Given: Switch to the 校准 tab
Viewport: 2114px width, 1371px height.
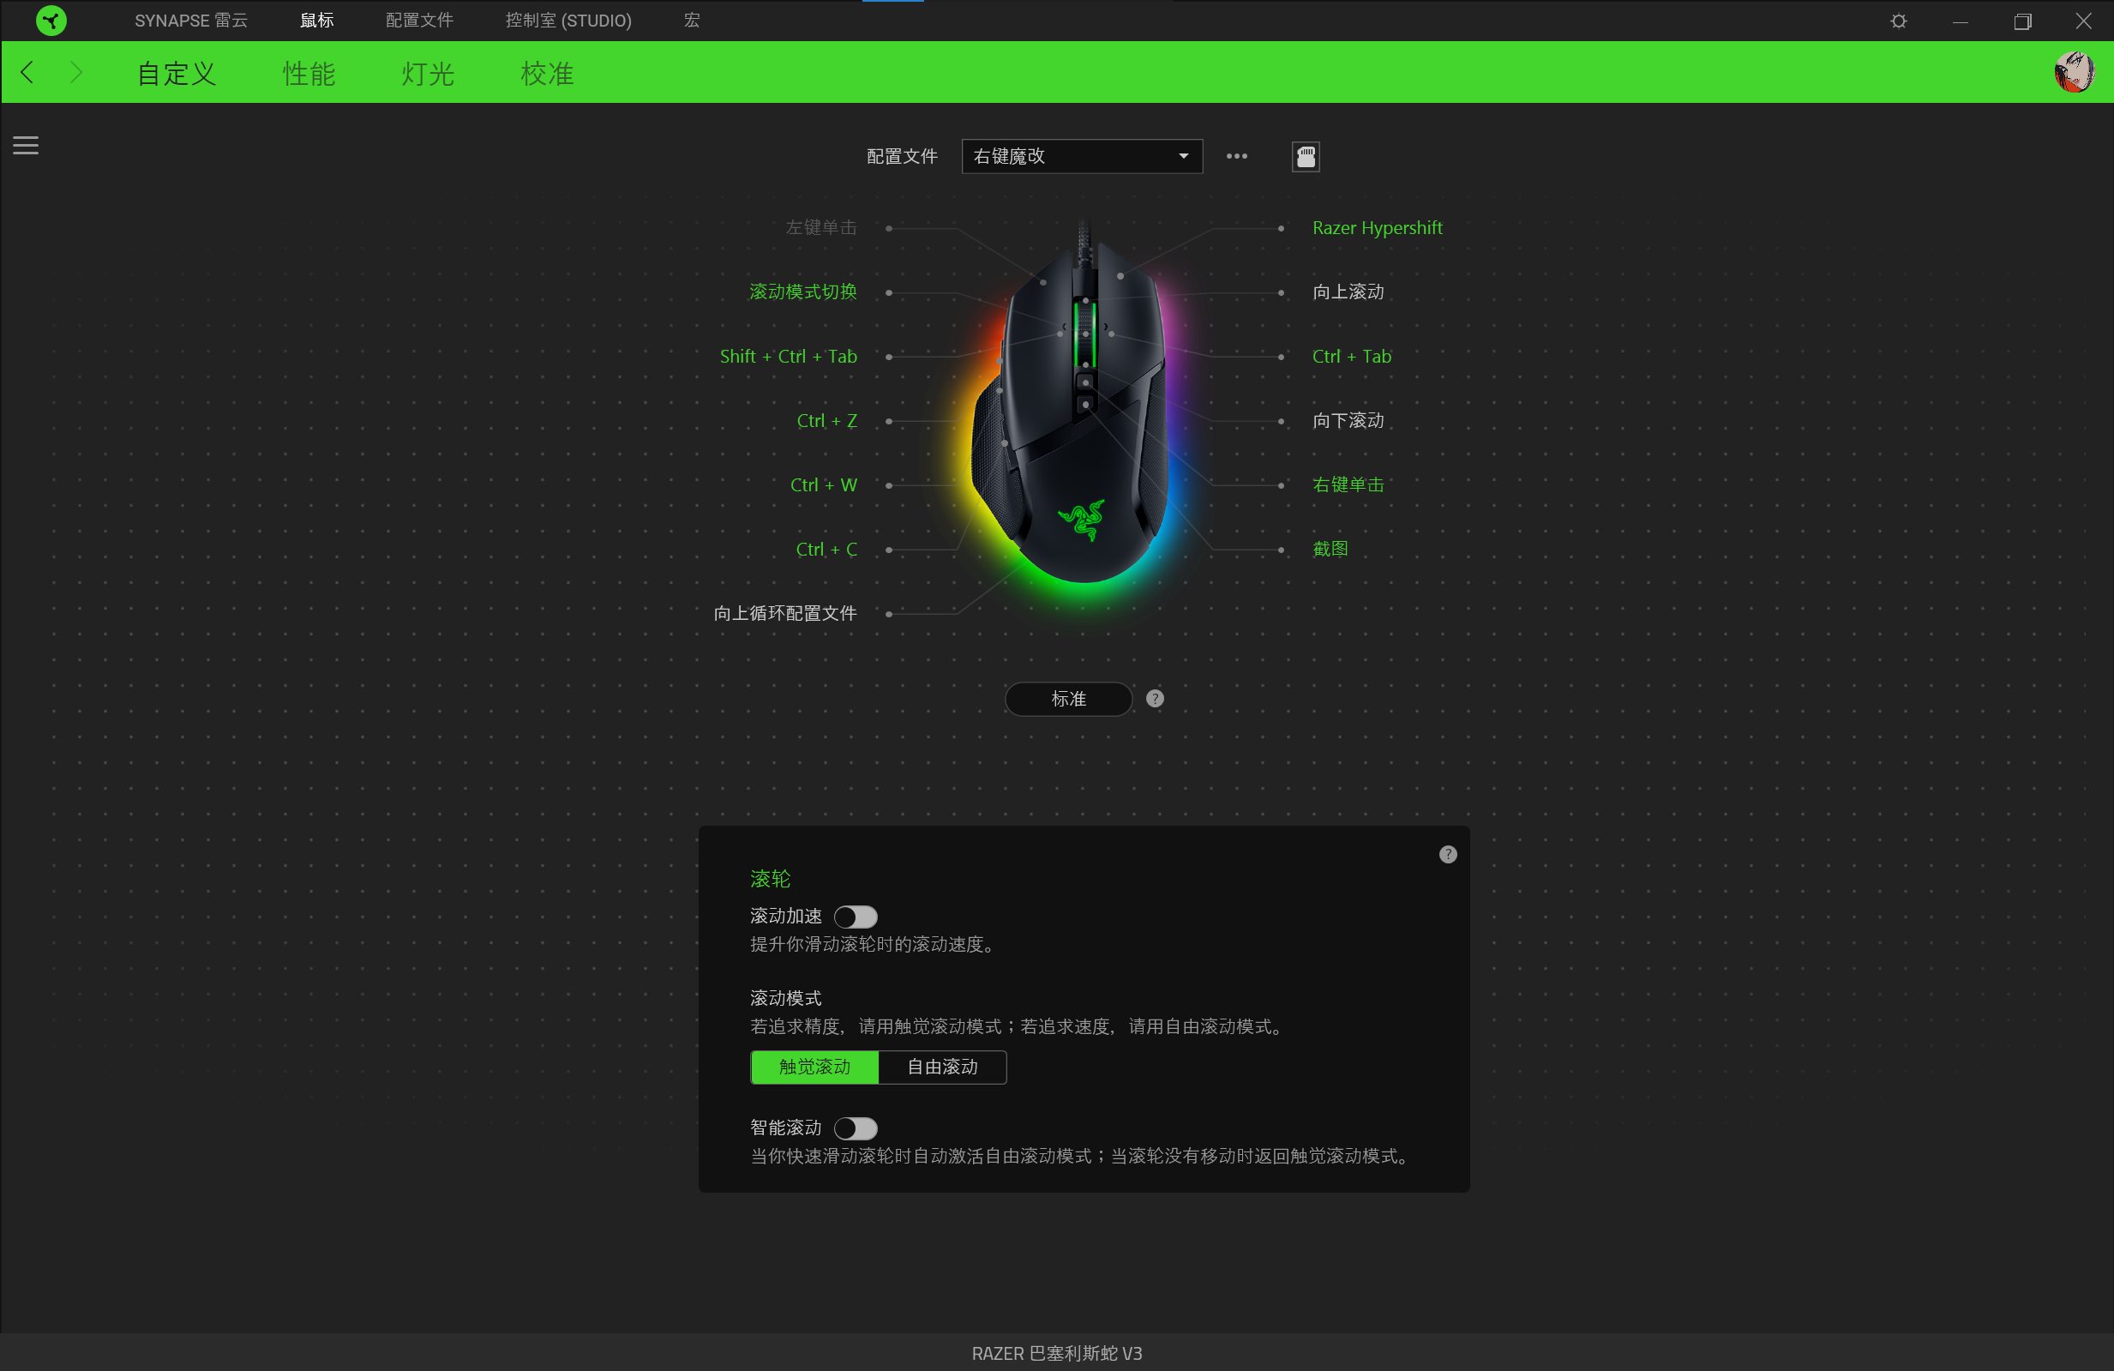Looking at the screenshot, I should tap(547, 73).
